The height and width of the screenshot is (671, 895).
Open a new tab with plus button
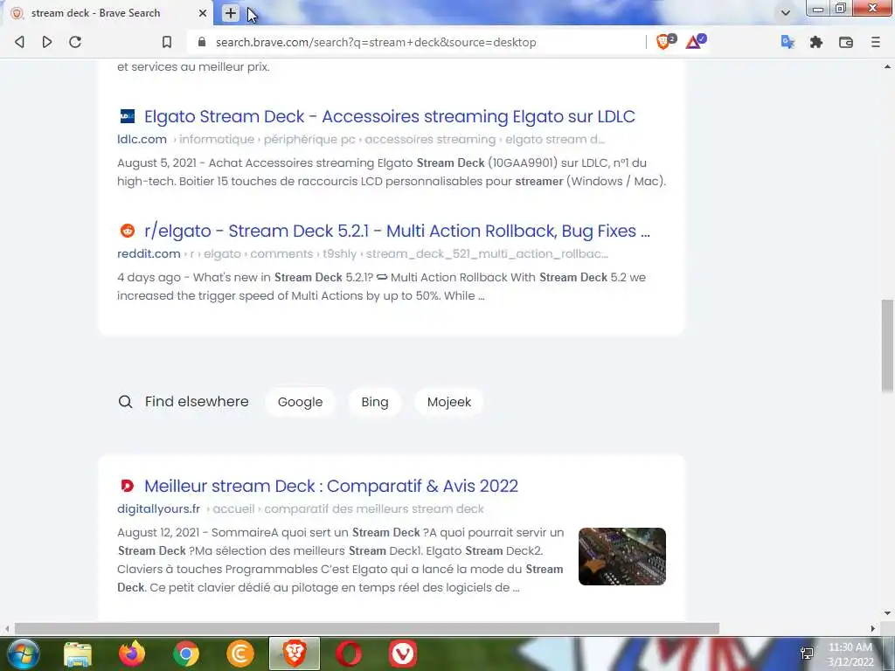(231, 13)
